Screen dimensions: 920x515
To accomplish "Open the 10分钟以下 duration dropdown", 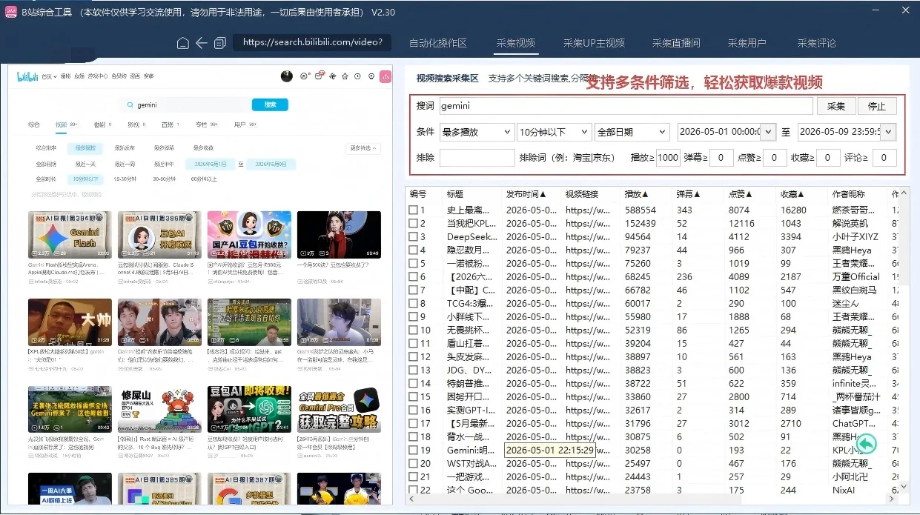I will 554,132.
